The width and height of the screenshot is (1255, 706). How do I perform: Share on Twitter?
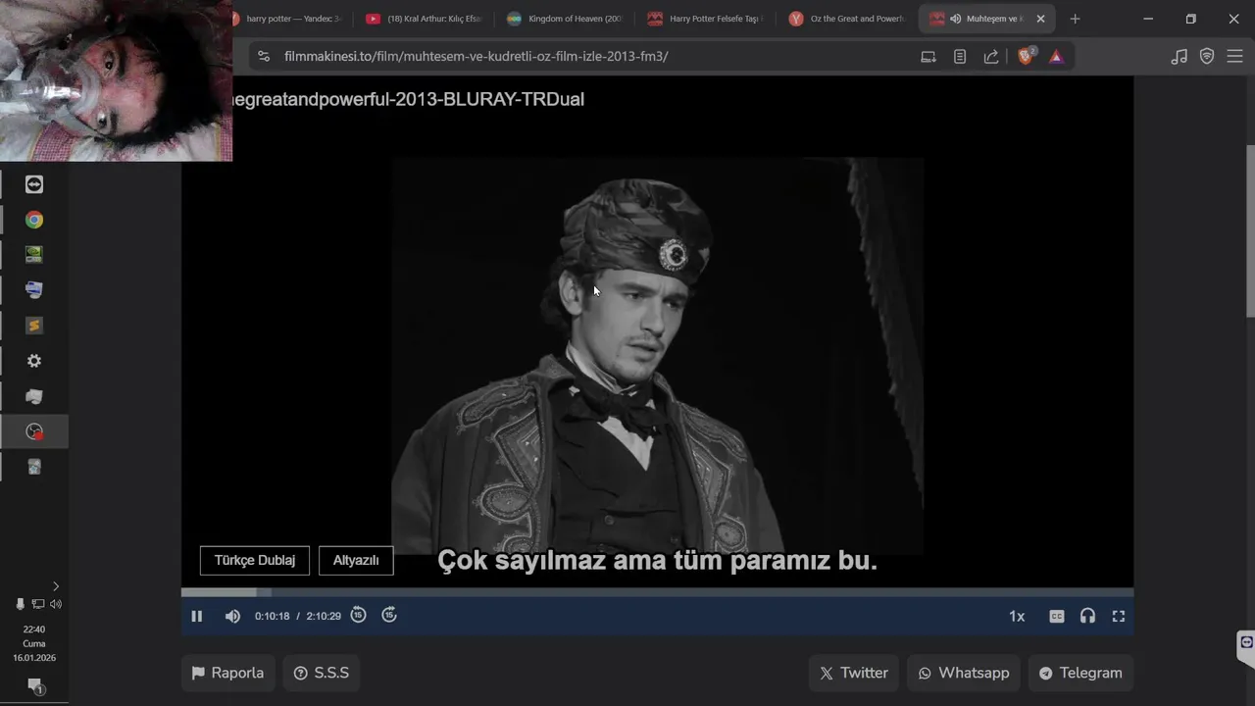854,673
